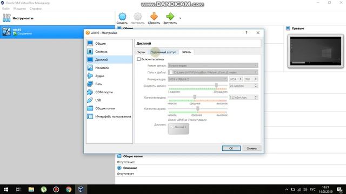The height and width of the screenshot is (194, 346).
Task: Open Интерфейс пользователя settings category
Action: (109, 116)
